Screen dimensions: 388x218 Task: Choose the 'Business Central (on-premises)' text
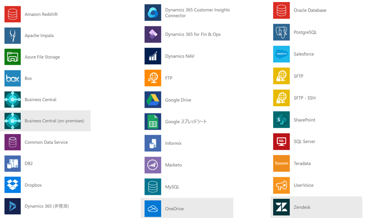click(54, 121)
